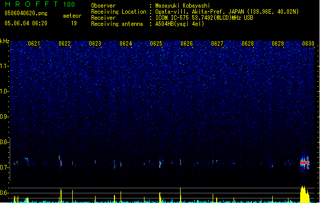Click the 1.0 kHz axis label
Screen dimensions: 320x203
click(x=5, y=91)
